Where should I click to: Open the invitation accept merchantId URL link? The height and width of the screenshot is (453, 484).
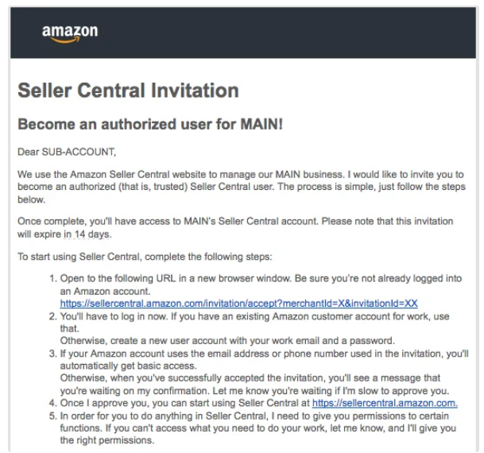tap(239, 304)
